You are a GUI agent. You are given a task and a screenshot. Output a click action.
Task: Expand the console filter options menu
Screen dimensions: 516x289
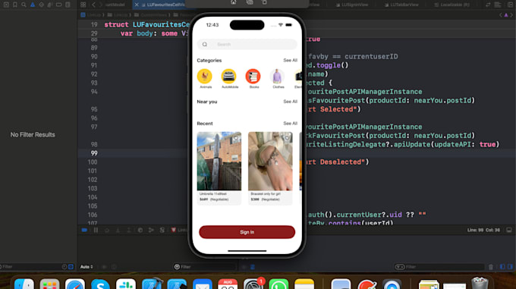click(400, 267)
